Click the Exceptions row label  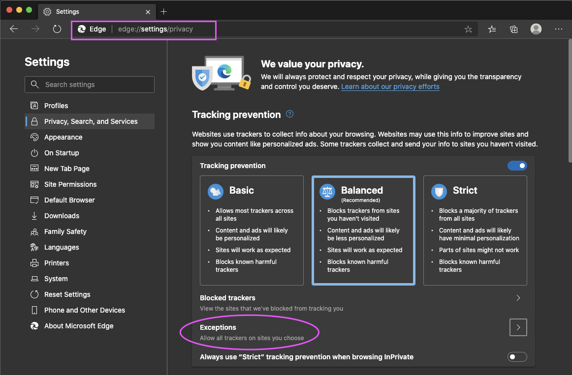[218, 327]
